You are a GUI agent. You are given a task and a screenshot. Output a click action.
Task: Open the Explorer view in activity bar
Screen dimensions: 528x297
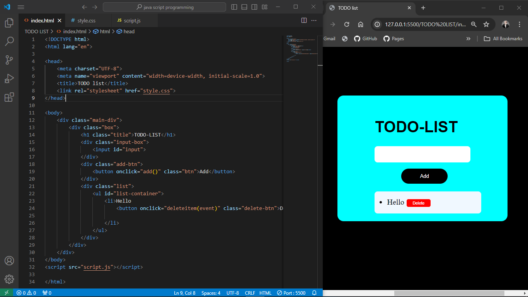tap(9, 23)
